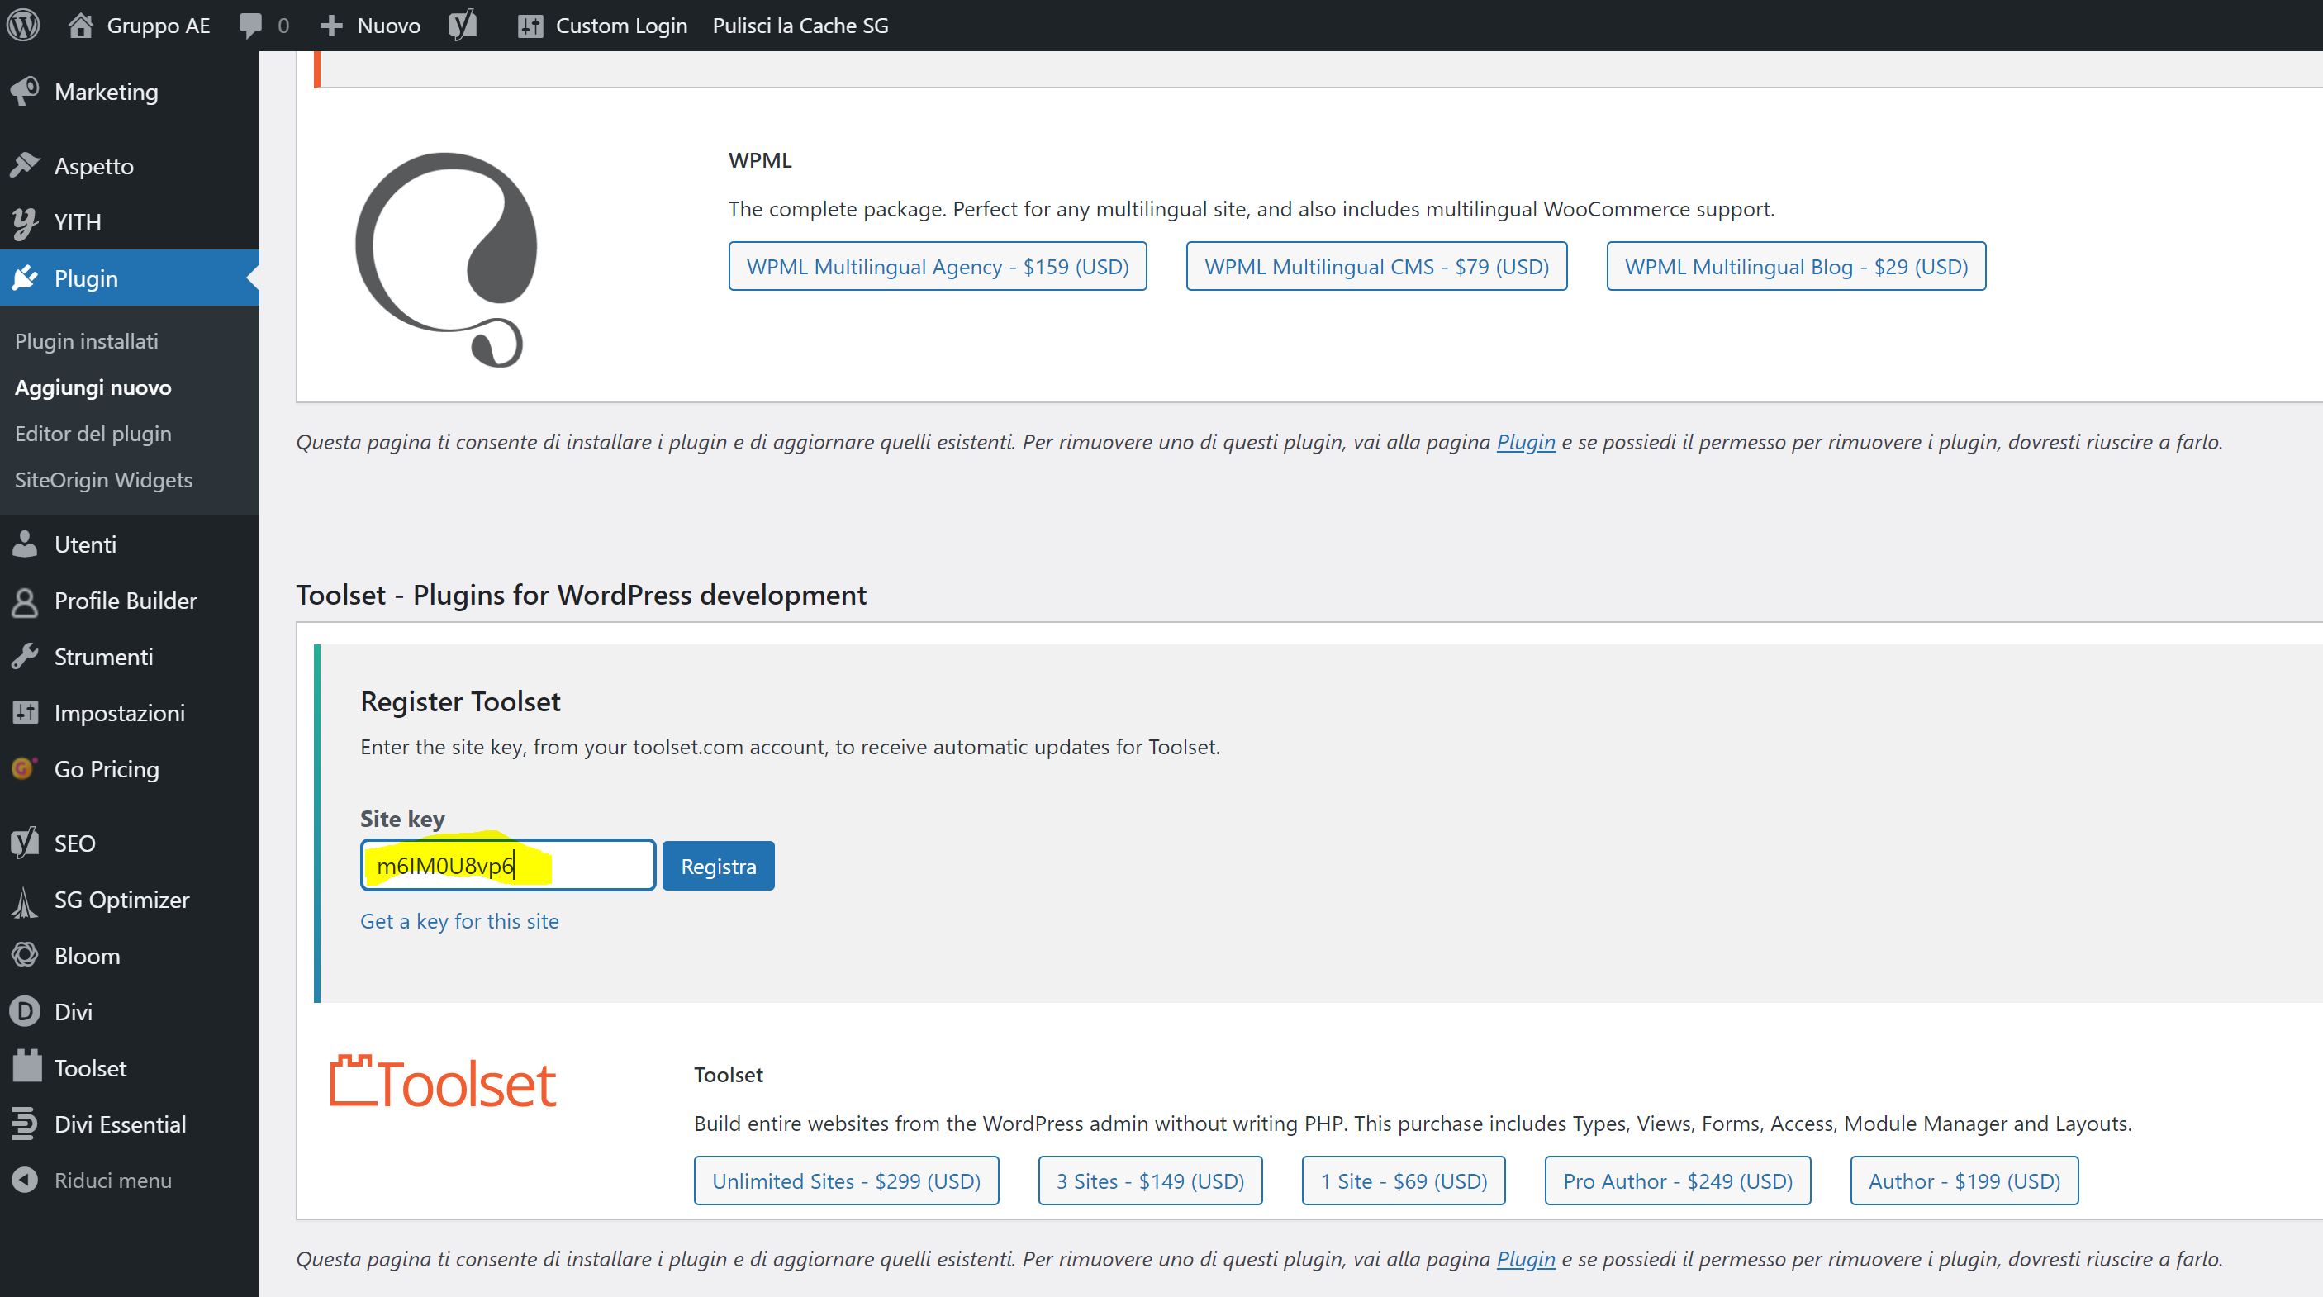Click the Plugin plug icon
2323x1297 pixels.
(x=26, y=278)
